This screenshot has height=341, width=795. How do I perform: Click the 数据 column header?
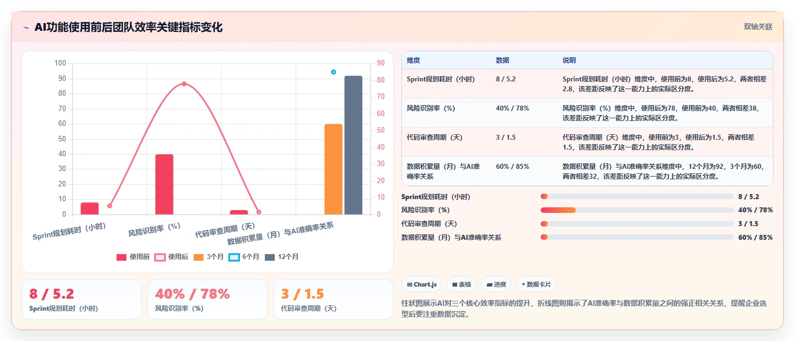(x=503, y=60)
